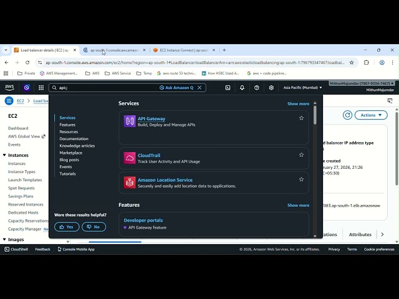Open the Chrome profile icon
Viewport: 399px width, 299px height.
pos(382,62)
